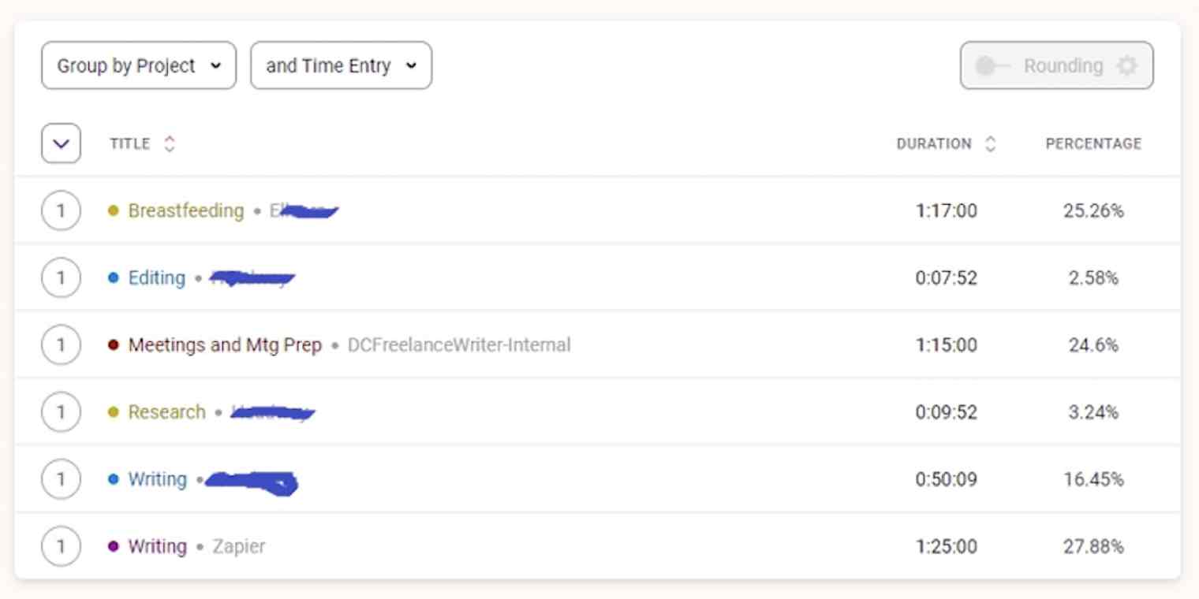Image resolution: width=1199 pixels, height=599 pixels.
Task: Click the blue dot beside Editing
Action: point(115,277)
